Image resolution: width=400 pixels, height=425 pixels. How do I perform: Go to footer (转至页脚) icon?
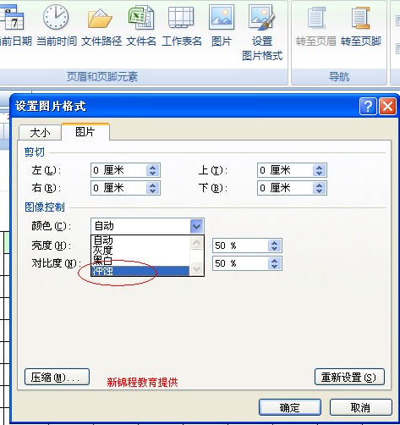point(361,18)
